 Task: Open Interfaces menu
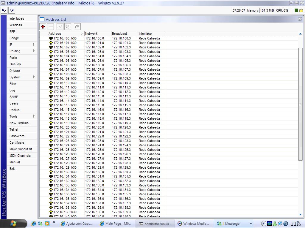[22, 18]
